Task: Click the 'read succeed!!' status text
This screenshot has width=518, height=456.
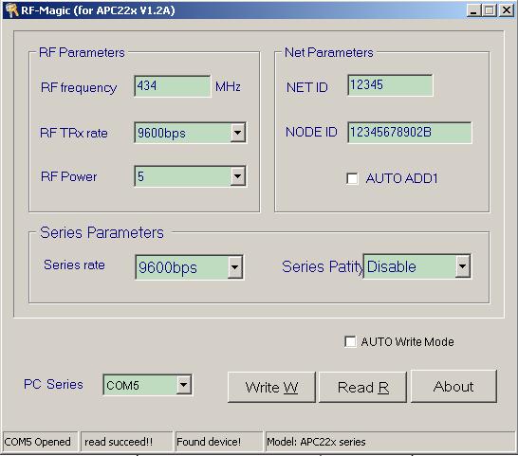Action: (x=119, y=442)
